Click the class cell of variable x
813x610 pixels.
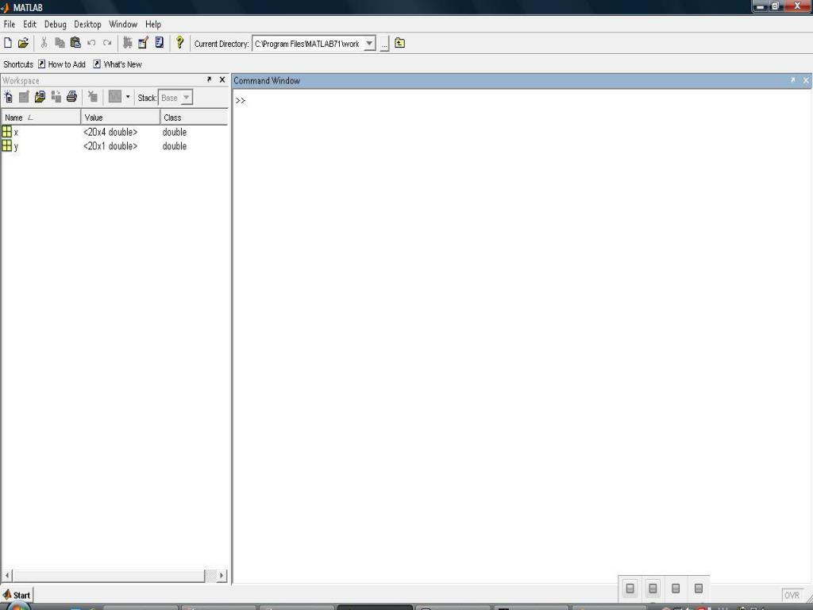pos(174,133)
